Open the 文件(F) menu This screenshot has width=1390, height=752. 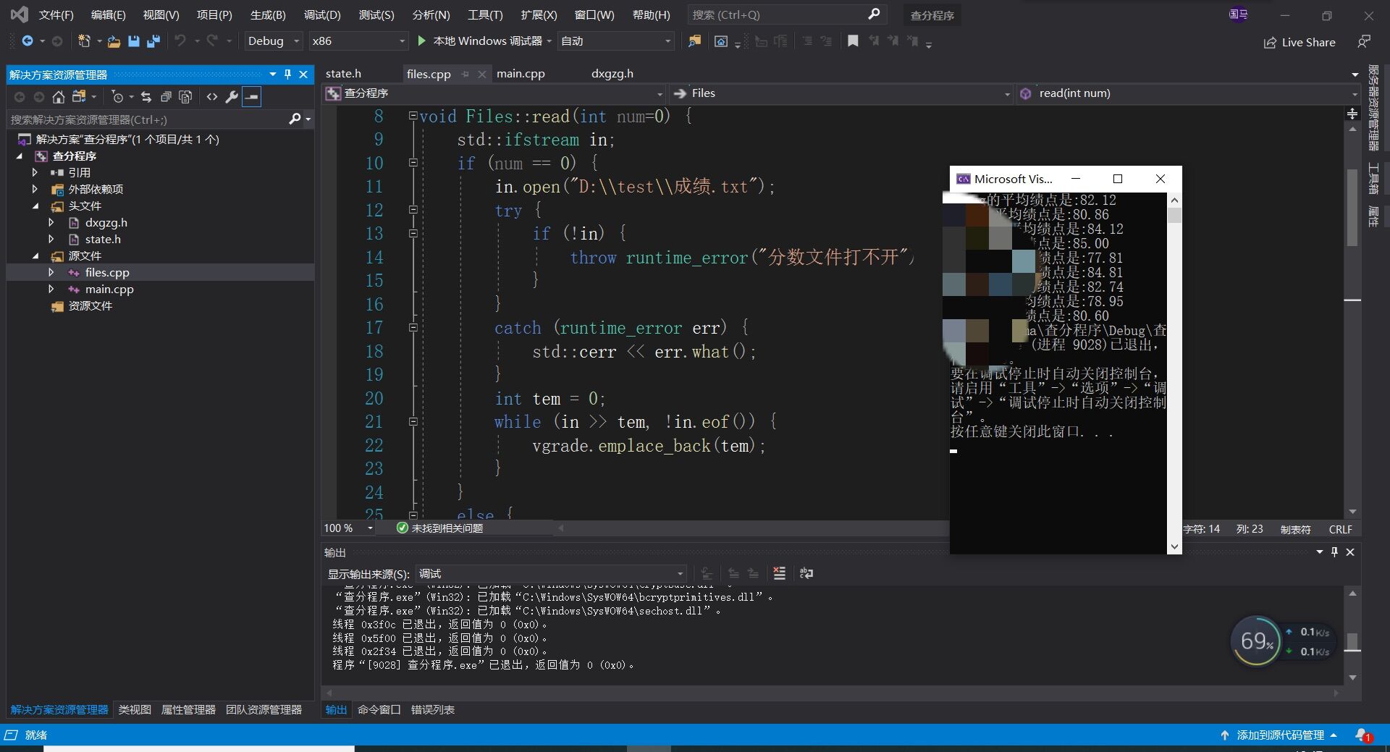tap(56, 14)
